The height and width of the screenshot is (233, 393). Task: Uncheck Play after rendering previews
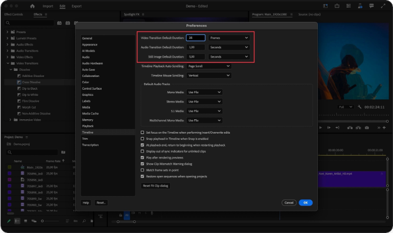click(142, 158)
